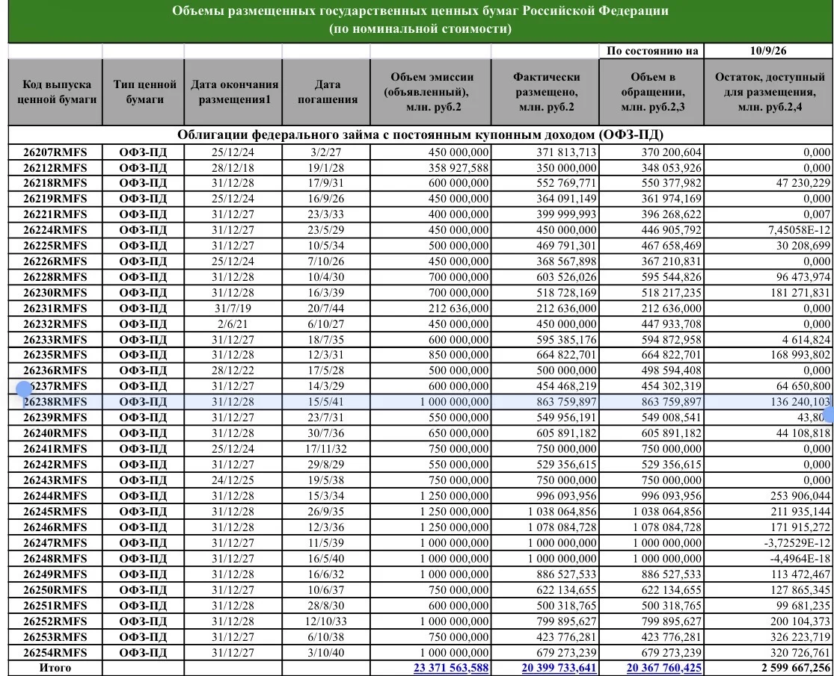This screenshot has width=834, height=676.
Task: Select cell 26225RMFS
Action: click(55, 246)
